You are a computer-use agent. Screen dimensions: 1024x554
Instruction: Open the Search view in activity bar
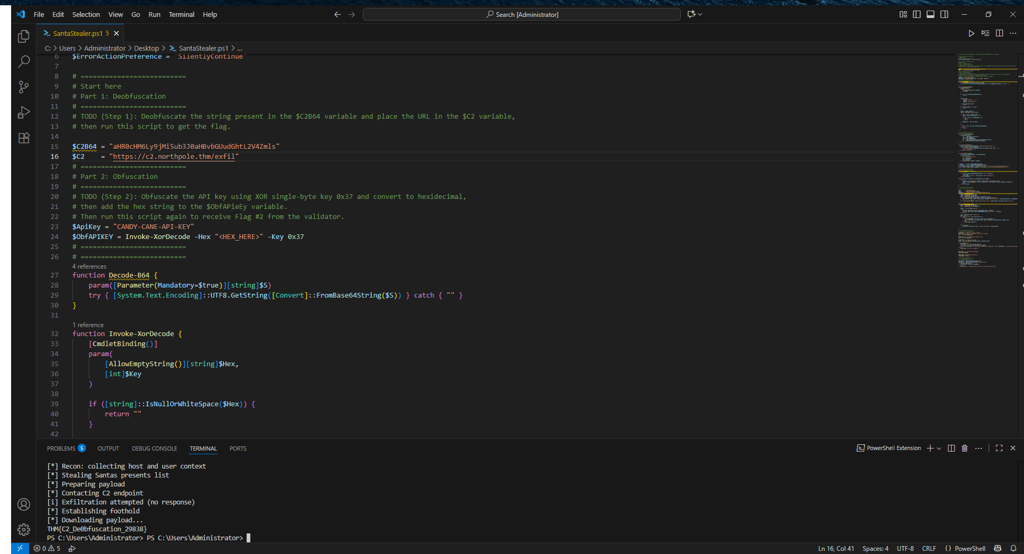coord(24,62)
